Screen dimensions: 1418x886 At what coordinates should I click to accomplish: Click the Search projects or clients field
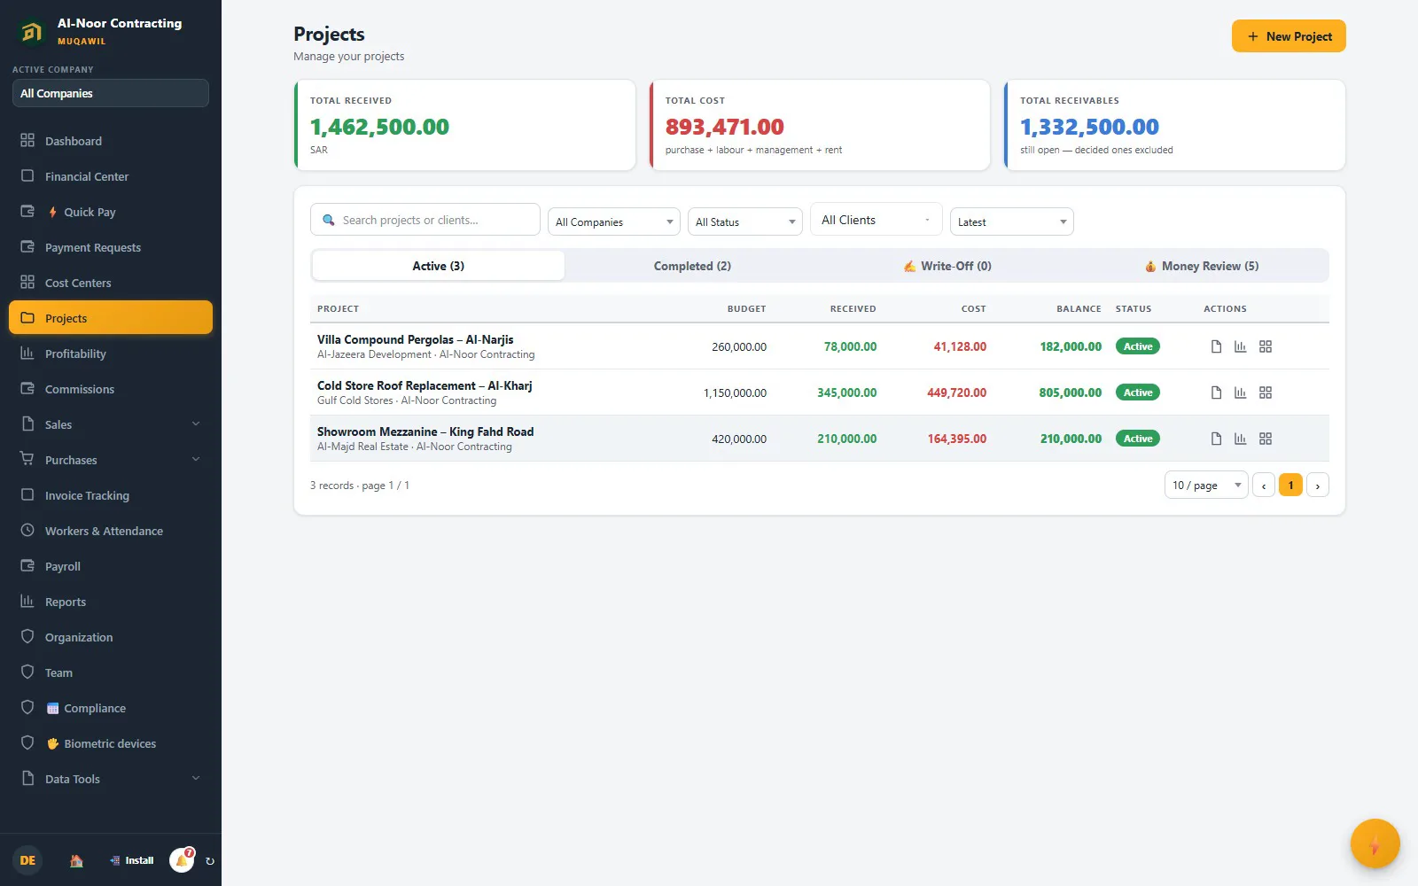(x=425, y=220)
